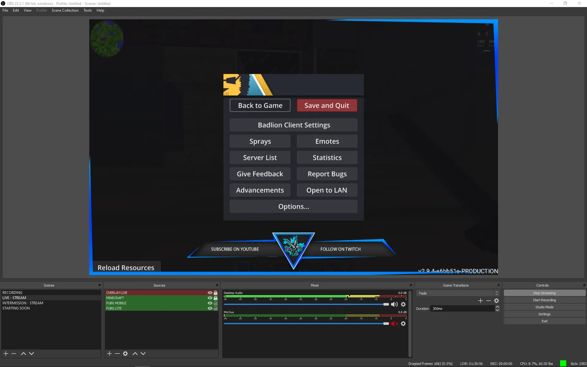Select the INTERMISSION - STREAM scene
The width and height of the screenshot is (587, 367).
click(x=51, y=303)
